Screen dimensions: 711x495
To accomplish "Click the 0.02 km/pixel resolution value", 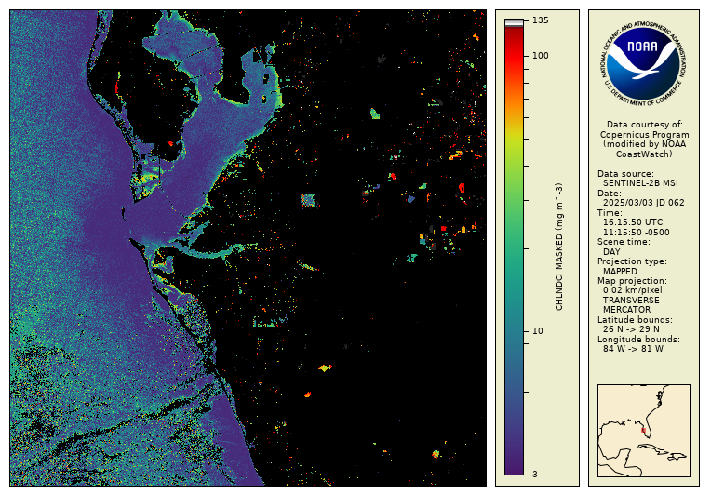I will pyautogui.click(x=633, y=290).
